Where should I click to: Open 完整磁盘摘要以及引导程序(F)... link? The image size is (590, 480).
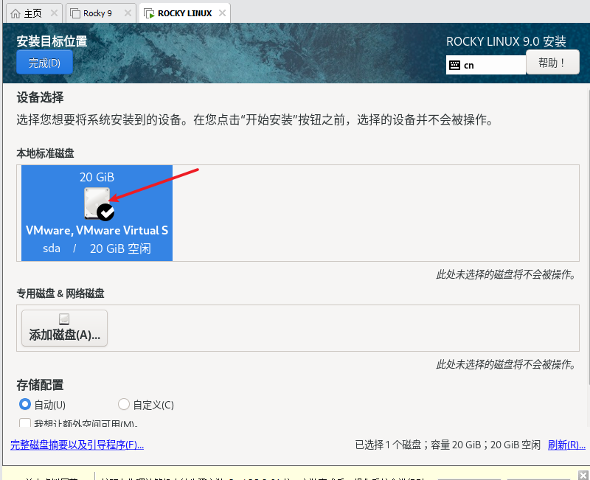(x=77, y=445)
